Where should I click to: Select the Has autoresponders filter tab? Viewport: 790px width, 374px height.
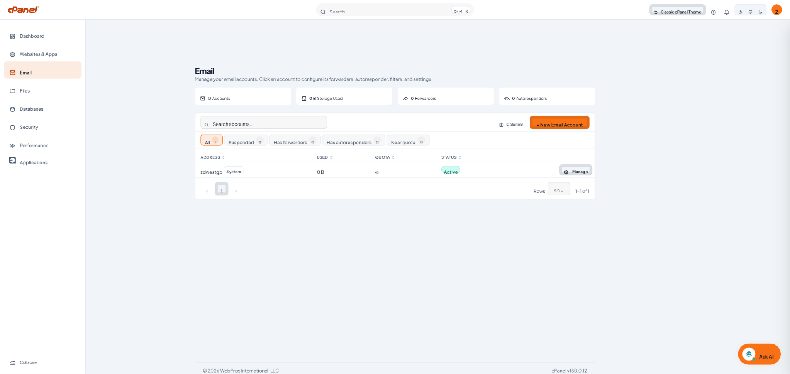(354, 140)
